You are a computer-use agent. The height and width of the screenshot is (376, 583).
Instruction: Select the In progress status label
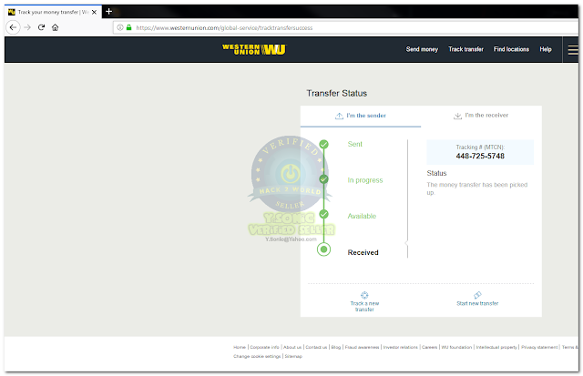click(365, 180)
